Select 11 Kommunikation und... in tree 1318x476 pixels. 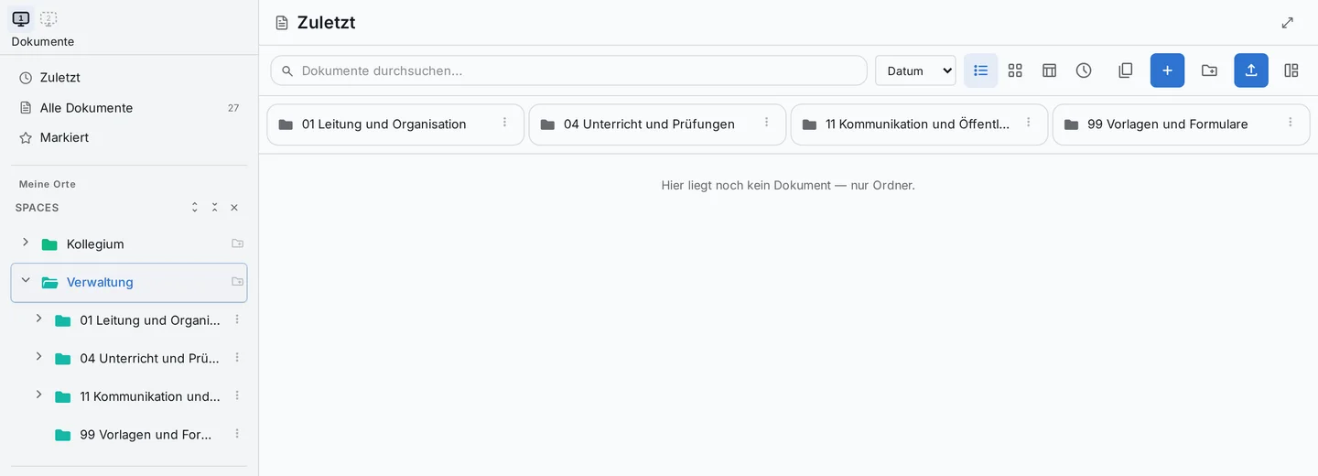[150, 396]
